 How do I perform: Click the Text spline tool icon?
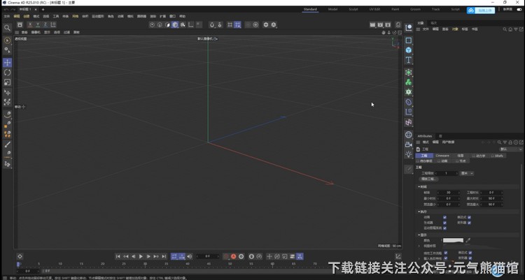(409, 61)
